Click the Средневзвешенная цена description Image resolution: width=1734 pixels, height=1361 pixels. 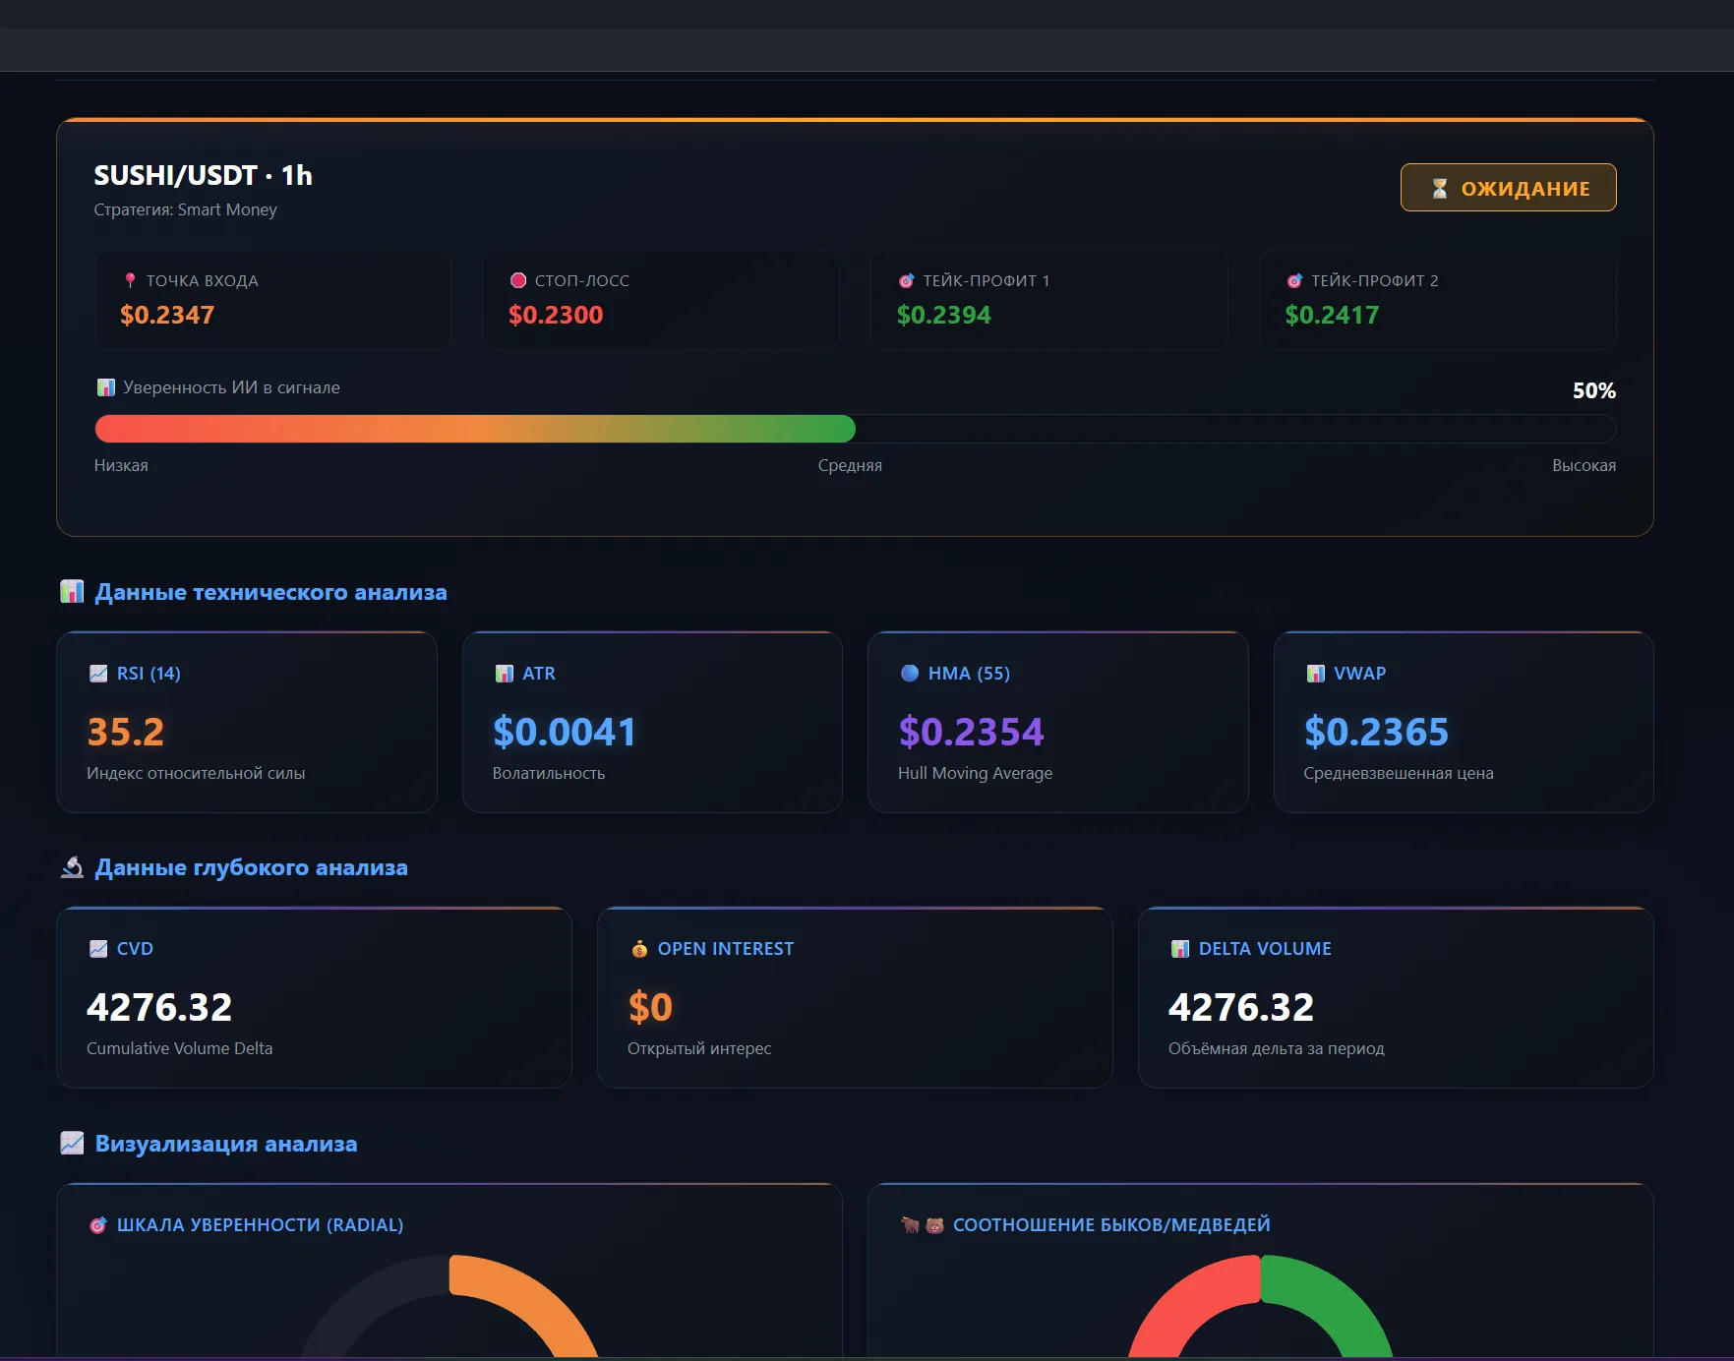(1398, 773)
